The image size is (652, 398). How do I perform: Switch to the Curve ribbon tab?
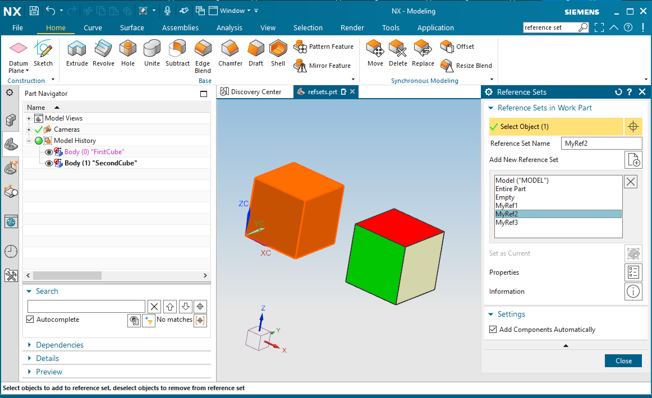coord(93,28)
